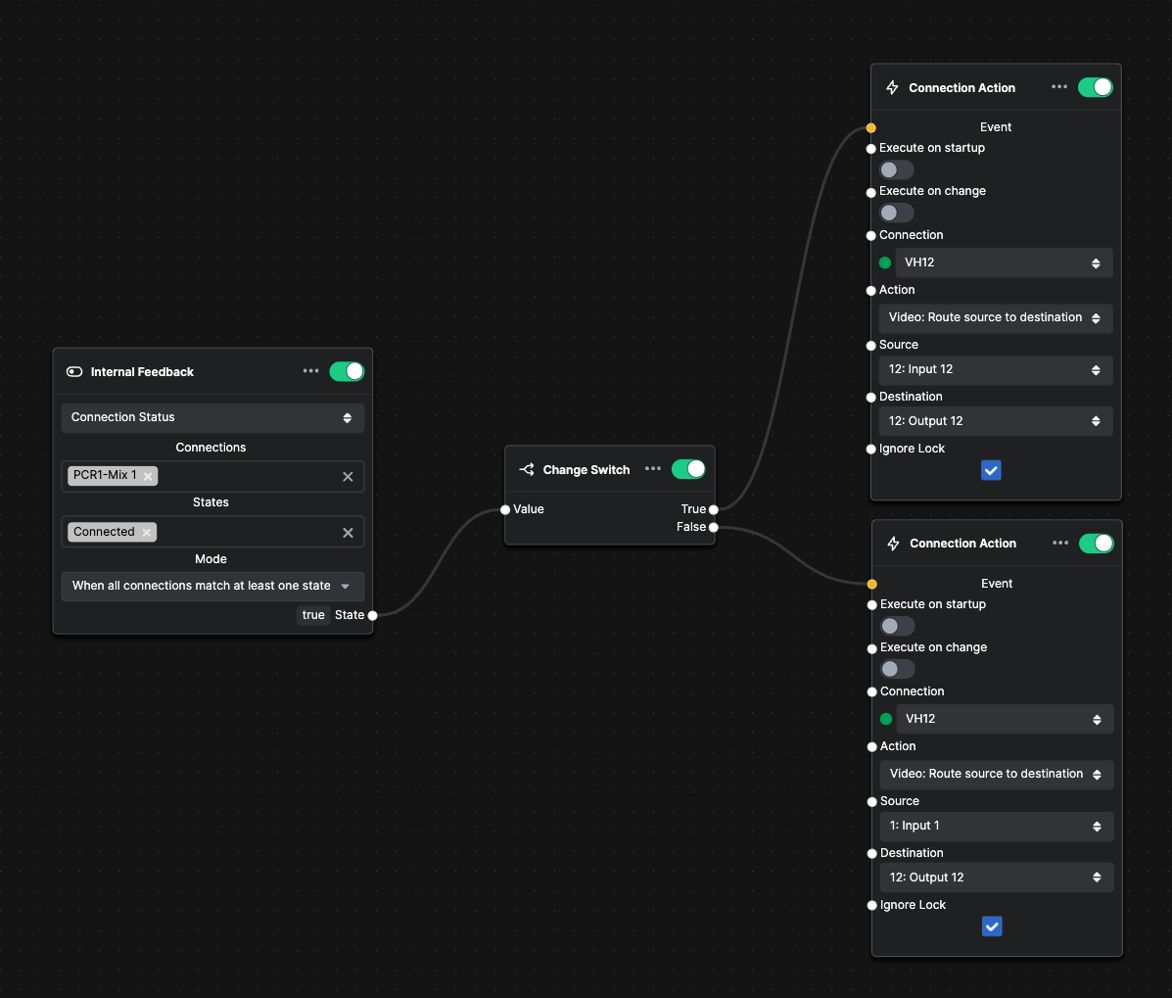Open the Internal Feedback node options menu
This screenshot has width=1172, height=998.
tap(311, 371)
